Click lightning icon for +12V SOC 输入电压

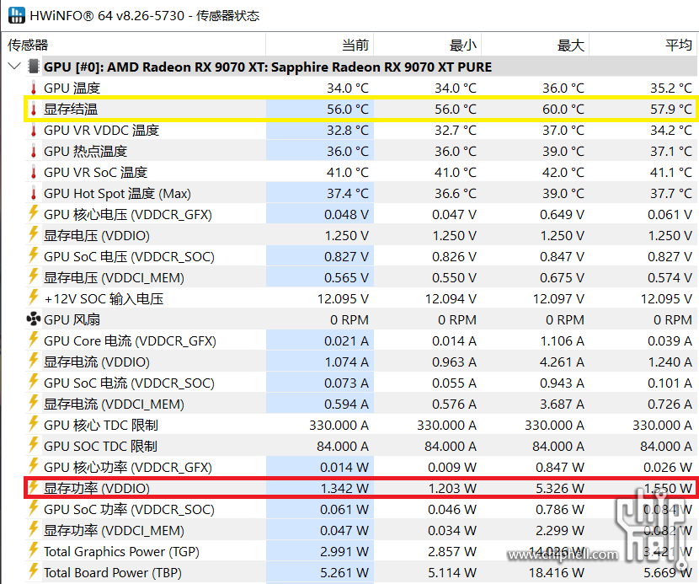pyautogui.click(x=33, y=297)
